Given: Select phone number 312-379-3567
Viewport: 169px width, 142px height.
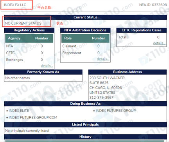Looking at the screenshot, I should [101, 97].
